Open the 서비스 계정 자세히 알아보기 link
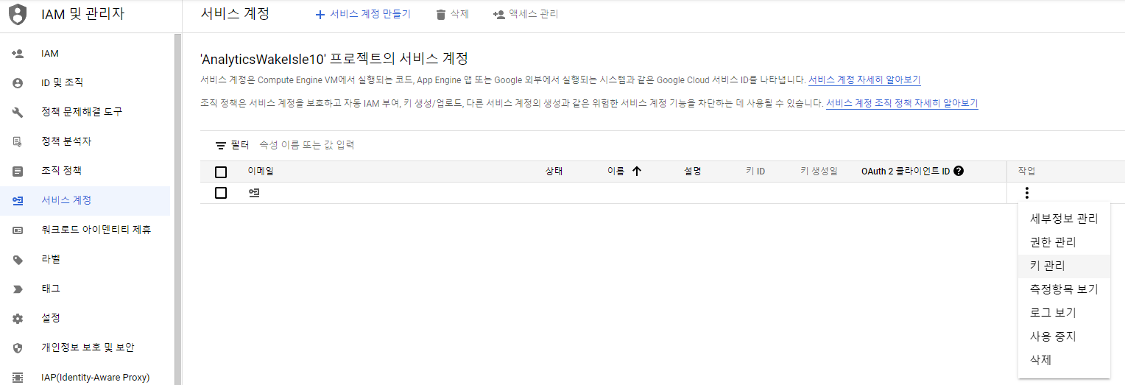The width and height of the screenshot is (1125, 385). pos(864,80)
